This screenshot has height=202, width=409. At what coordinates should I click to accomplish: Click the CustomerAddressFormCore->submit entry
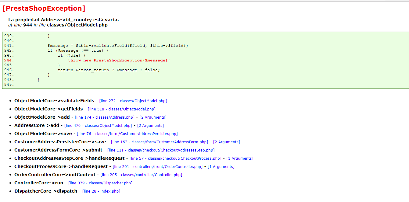(58, 150)
